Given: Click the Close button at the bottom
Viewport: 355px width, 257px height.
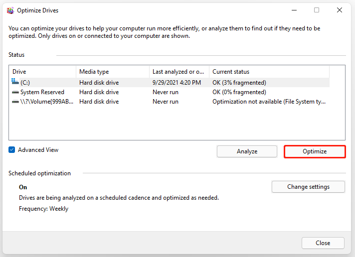Looking at the screenshot, I should point(323,243).
